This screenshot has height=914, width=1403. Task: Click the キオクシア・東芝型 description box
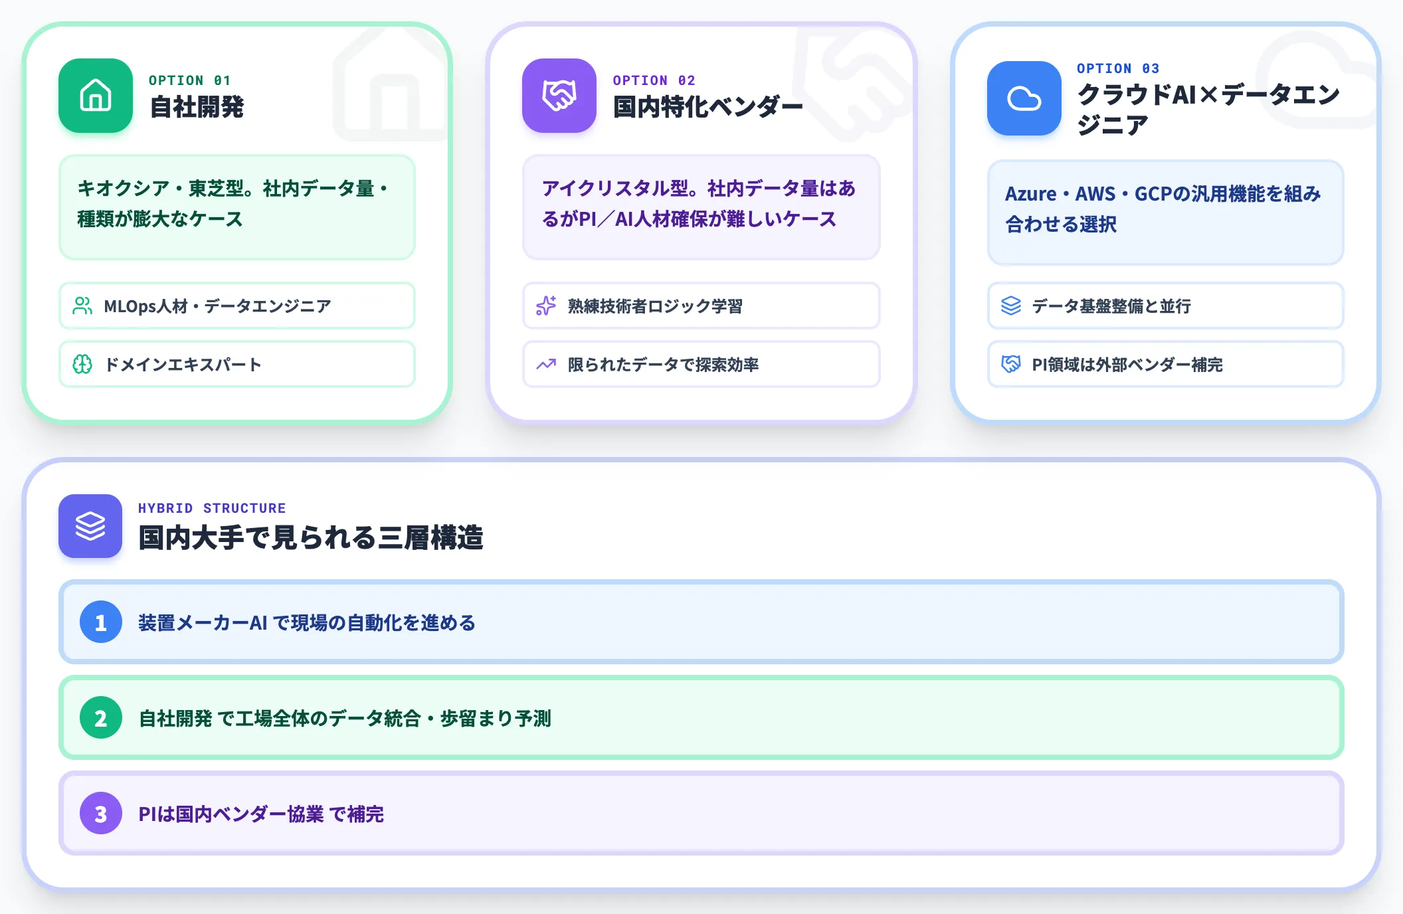click(237, 207)
